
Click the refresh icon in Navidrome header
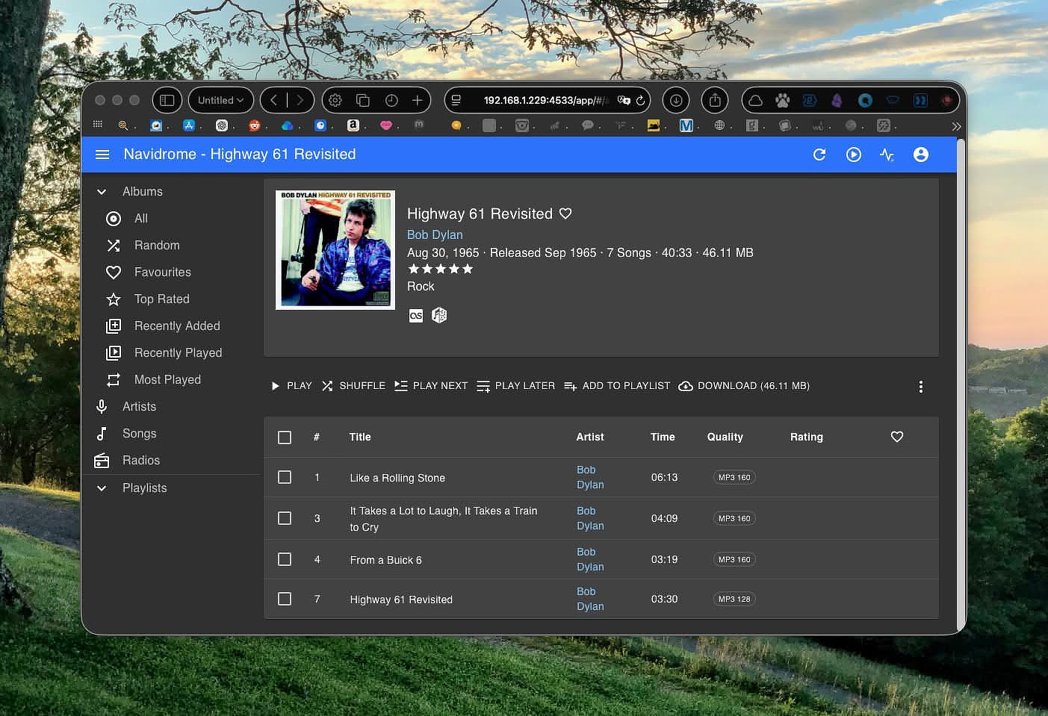pos(819,155)
